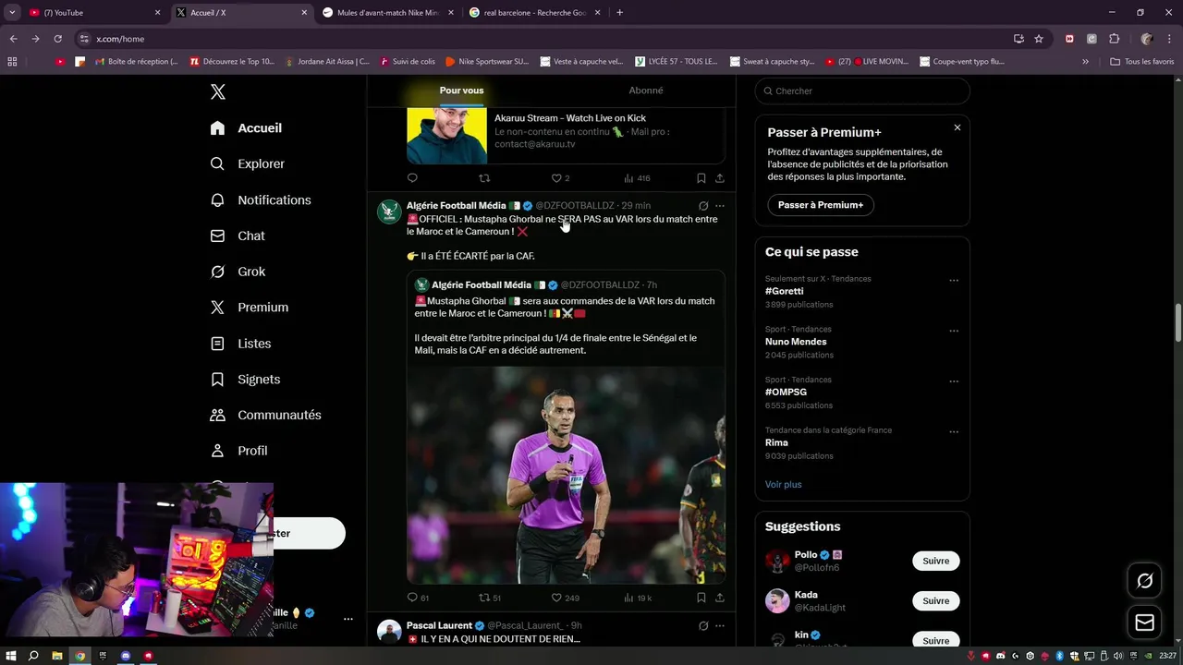
Task: Open the Rima trend
Action: [x=776, y=442]
